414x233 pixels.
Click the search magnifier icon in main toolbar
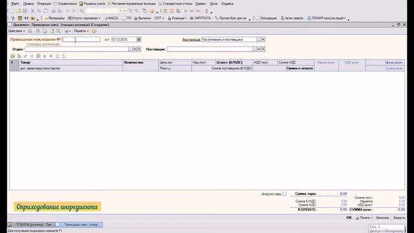[x=82, y=11]
